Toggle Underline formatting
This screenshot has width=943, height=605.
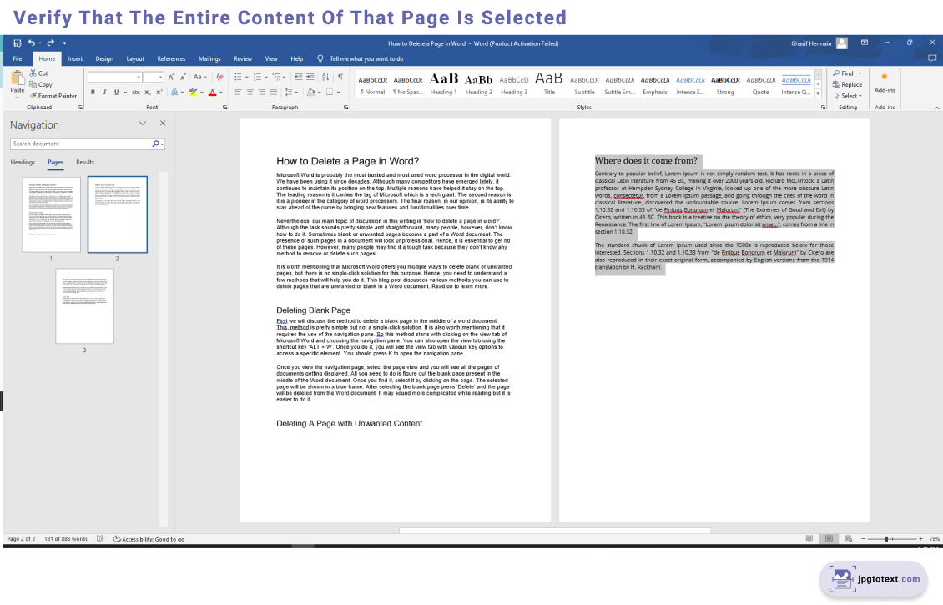[x=116, y=93]
